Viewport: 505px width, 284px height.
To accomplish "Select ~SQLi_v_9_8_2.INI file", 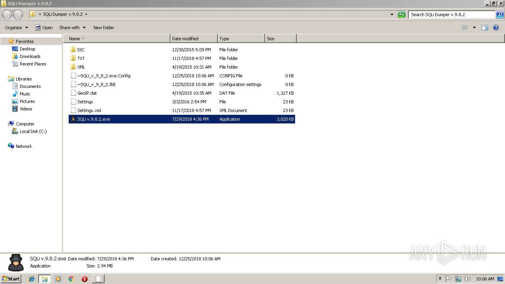I will pyautogui.click(x=182, y=84).
